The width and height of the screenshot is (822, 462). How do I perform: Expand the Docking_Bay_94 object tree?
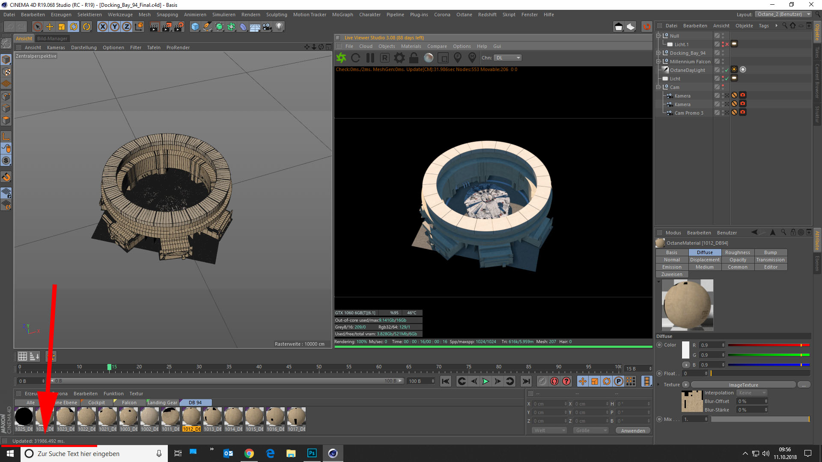click(658, 53)
